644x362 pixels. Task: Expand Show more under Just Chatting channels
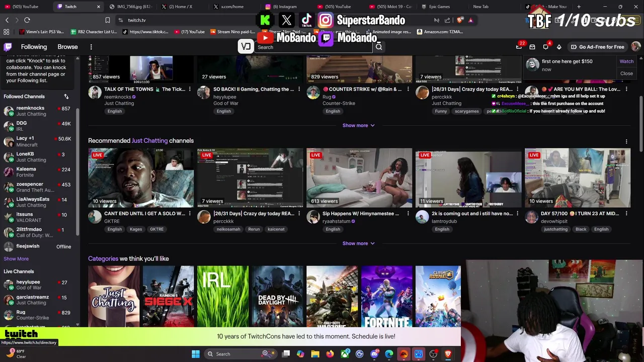coord(358,243)
